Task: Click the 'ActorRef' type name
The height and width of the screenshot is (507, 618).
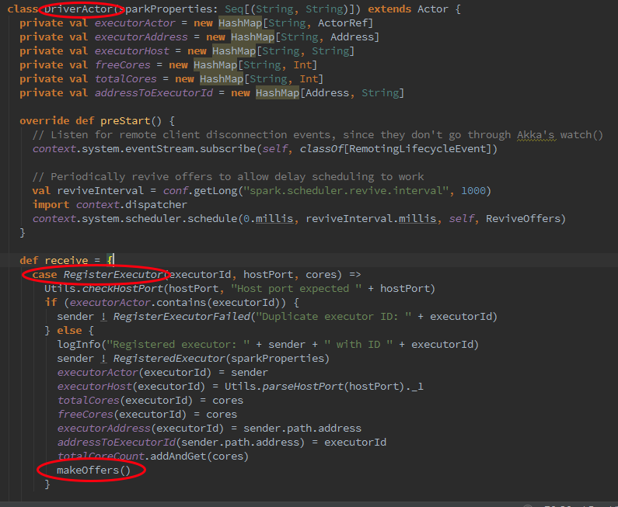Action: coord(343,23)
